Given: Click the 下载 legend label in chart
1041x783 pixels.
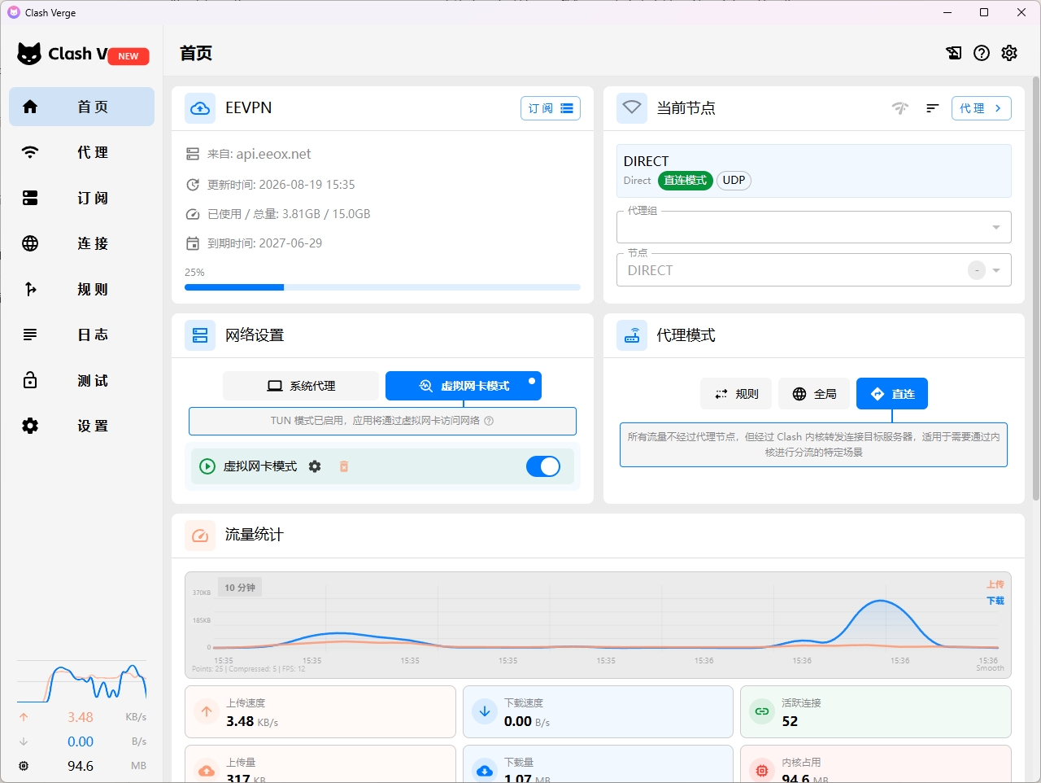Looking at the screenshot, I should coord(995,601).
